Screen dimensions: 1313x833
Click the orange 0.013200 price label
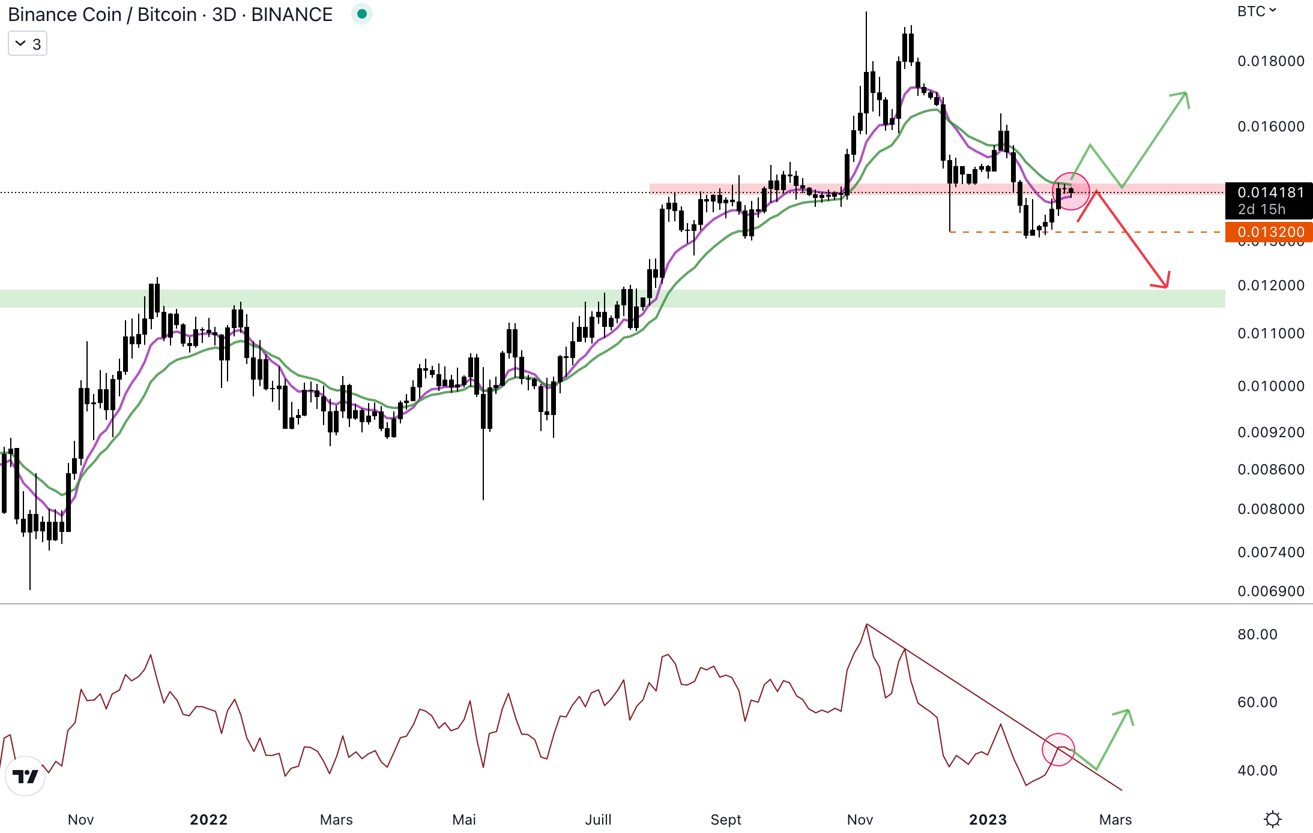1269,231
